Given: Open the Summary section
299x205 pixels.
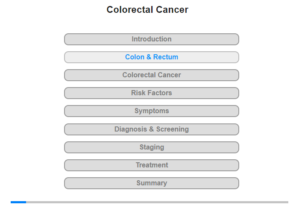Looking at the screenshot, I should pyautogui.click(x=151, y=183).
